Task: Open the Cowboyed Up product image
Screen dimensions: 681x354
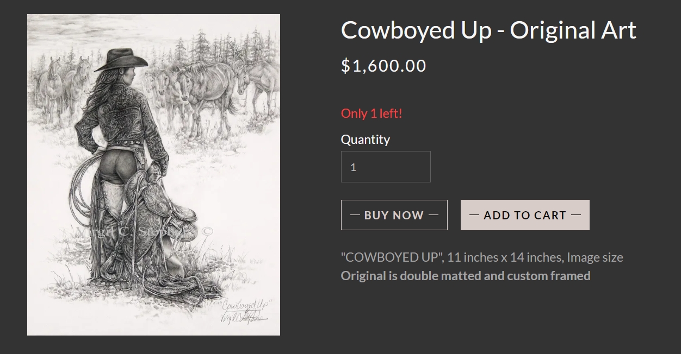Action: 153,175
